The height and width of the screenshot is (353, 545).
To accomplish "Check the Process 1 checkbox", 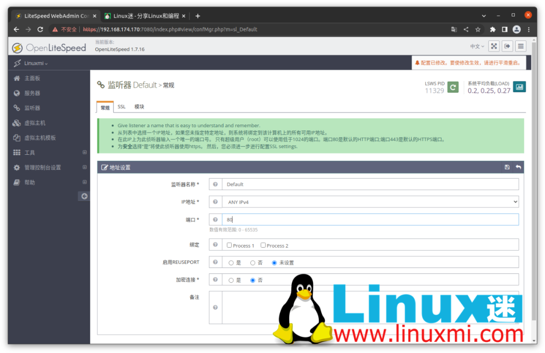I will tap(229, 245).
